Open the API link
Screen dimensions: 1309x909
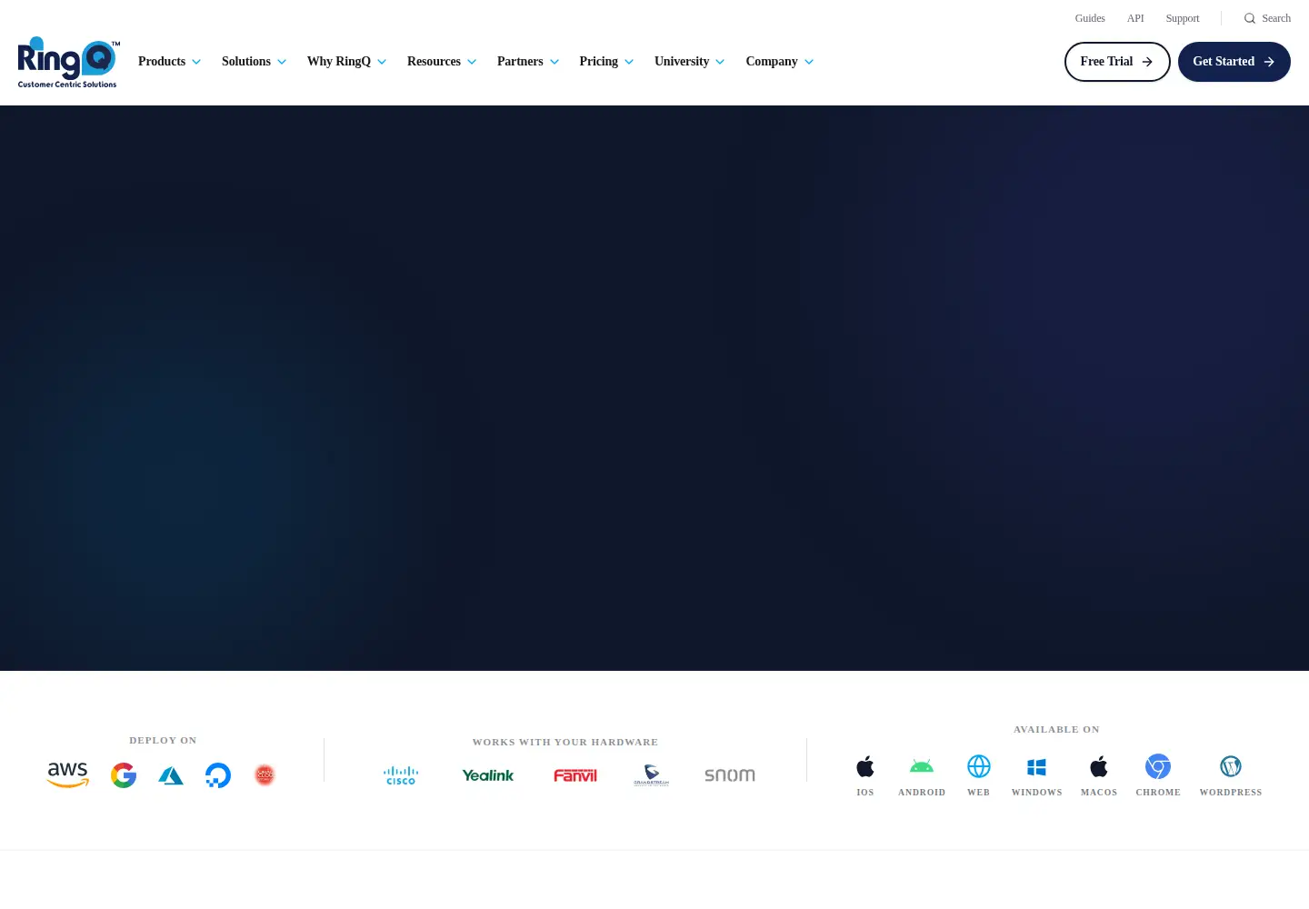pos(1135,18)
